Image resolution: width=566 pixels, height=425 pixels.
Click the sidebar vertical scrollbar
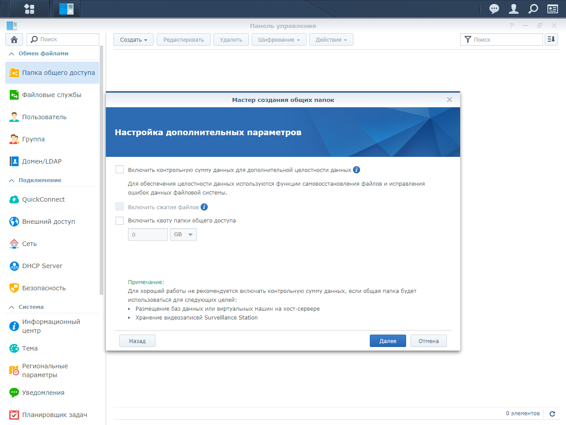[101, 171]
